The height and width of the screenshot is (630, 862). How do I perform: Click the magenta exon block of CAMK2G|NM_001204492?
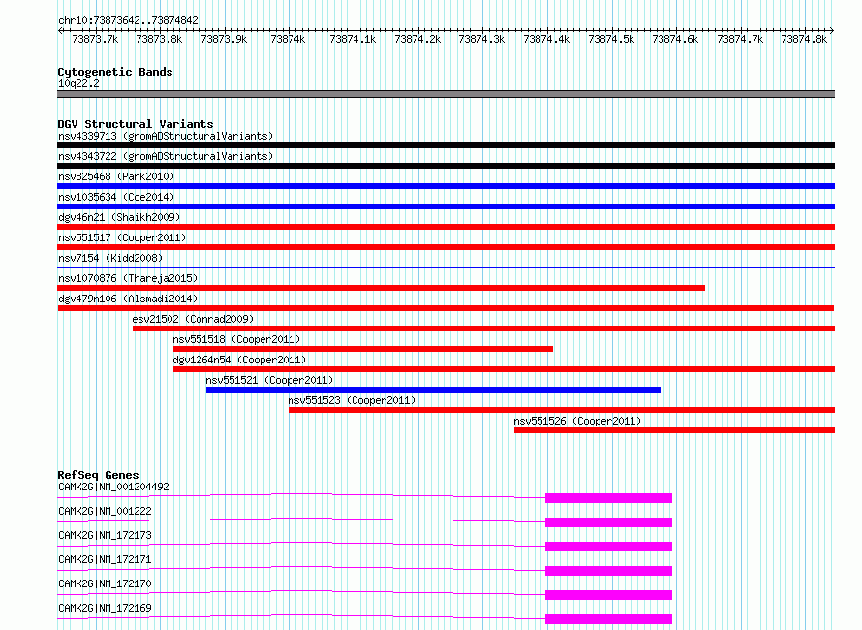608,498
